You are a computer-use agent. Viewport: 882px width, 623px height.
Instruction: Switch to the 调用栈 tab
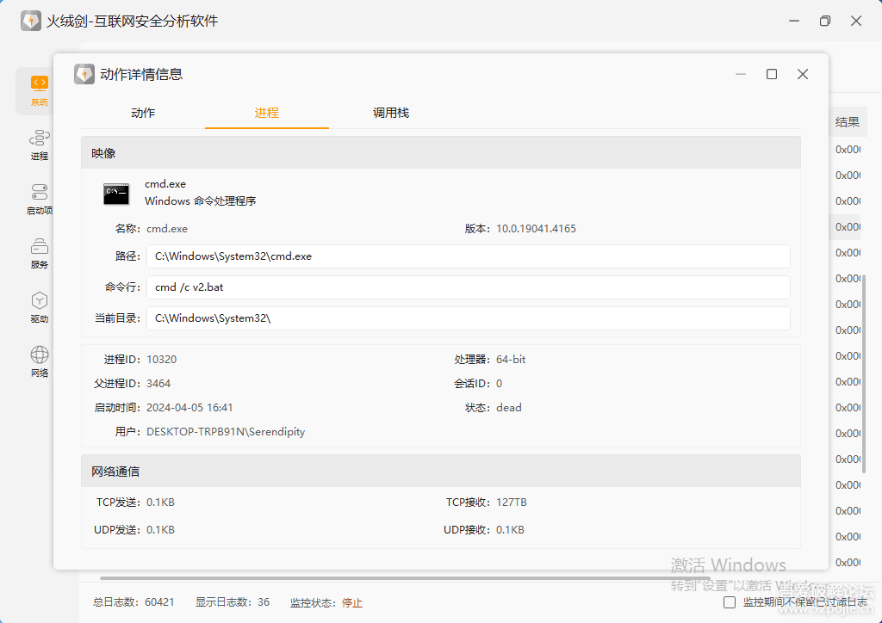390,113
